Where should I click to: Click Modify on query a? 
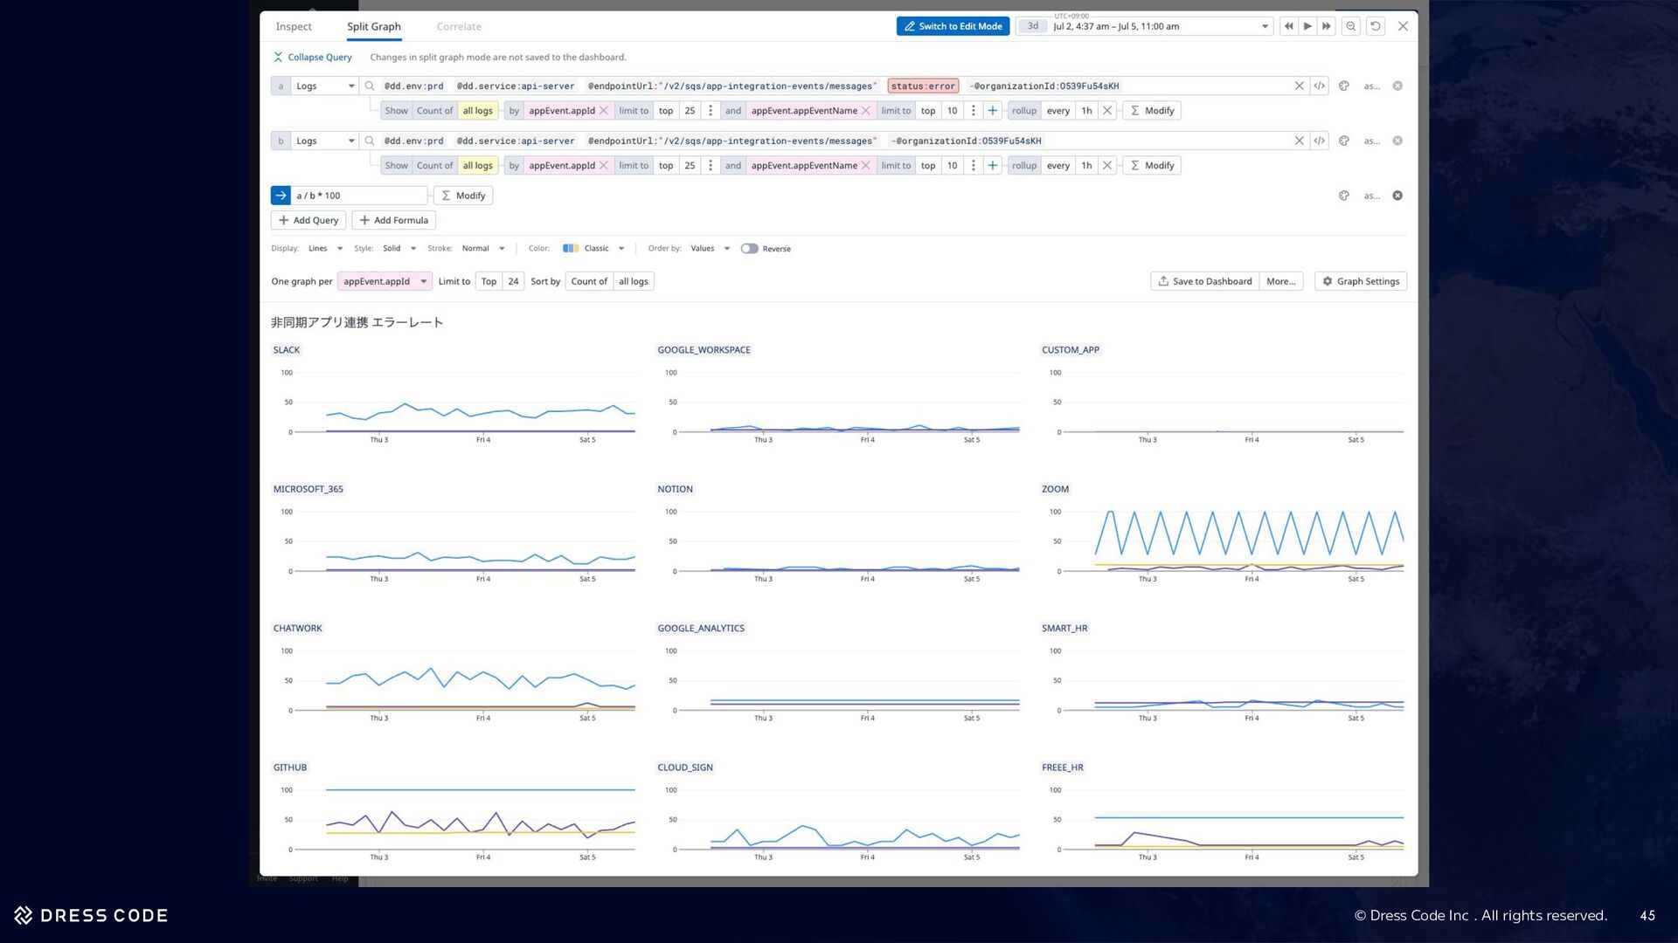[x=1152, y=111]
